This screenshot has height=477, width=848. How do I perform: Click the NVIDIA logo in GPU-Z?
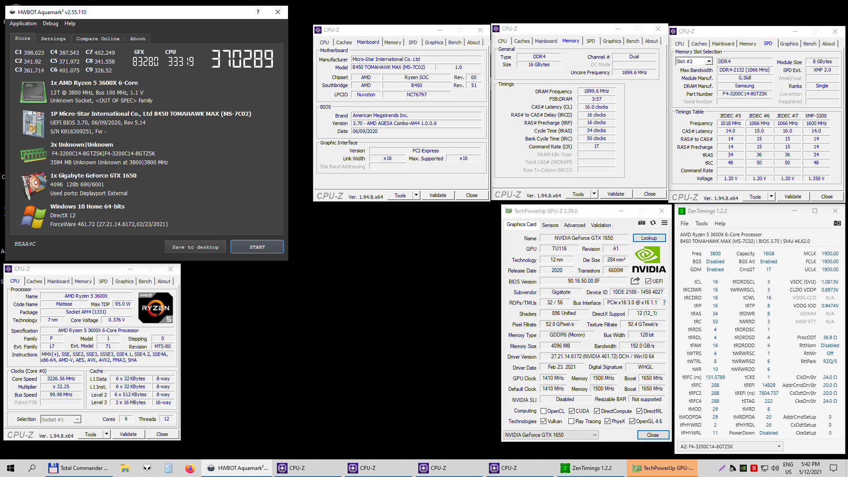[649, 260]
